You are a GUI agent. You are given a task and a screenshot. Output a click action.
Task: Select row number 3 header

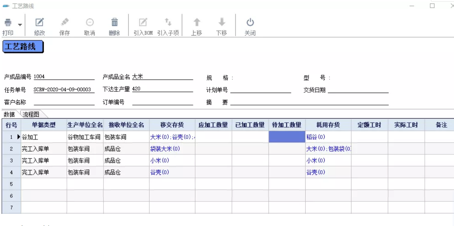point(11,161)
